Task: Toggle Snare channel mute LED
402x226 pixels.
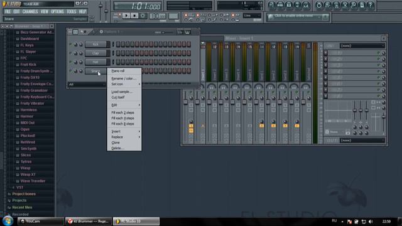Action: click(70, 71)
